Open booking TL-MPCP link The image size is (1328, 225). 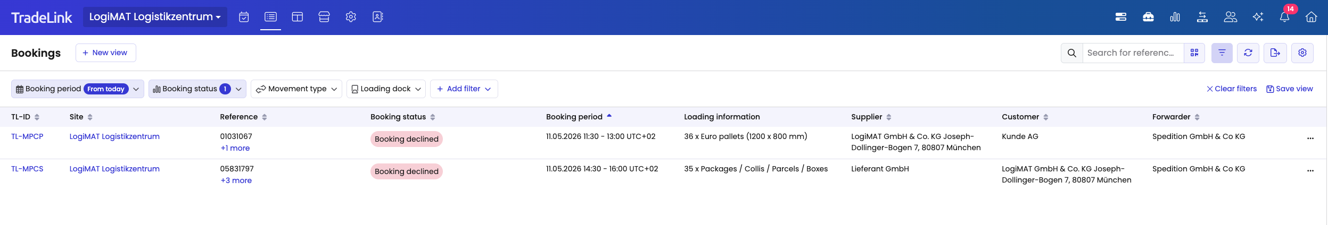(27, 136)
